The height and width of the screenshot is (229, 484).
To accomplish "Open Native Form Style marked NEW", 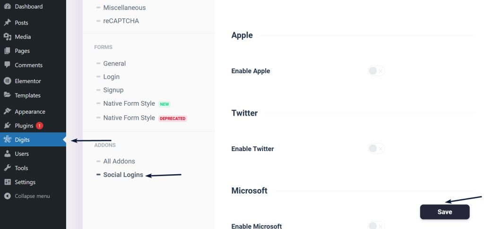I will pyautogui.click(x=129, y=103).
